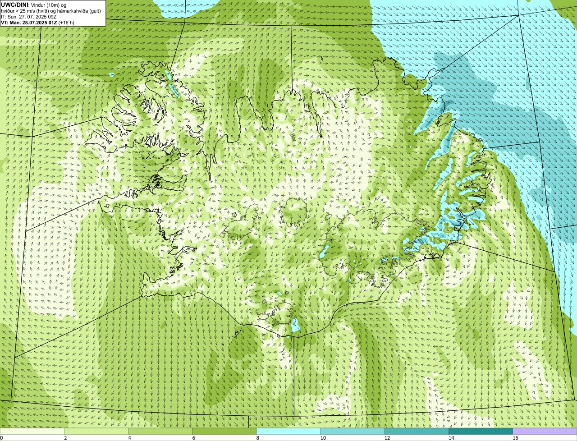Image resolution: width=577 pixels, height=441 pixels.
Task: Select the 10–12 m/s turquoise legend segment
Action: [x=353, y=432]
